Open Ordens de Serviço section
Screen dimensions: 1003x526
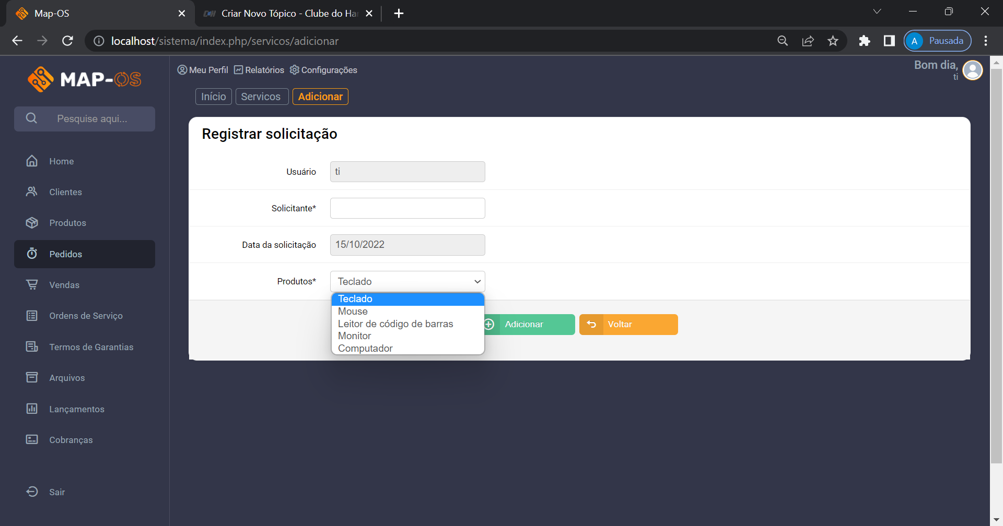pyautogui.click(x=85, y=316)
